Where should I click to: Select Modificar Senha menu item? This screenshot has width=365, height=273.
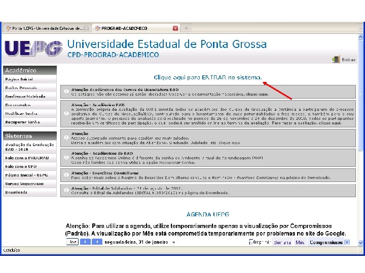[30, 114]
